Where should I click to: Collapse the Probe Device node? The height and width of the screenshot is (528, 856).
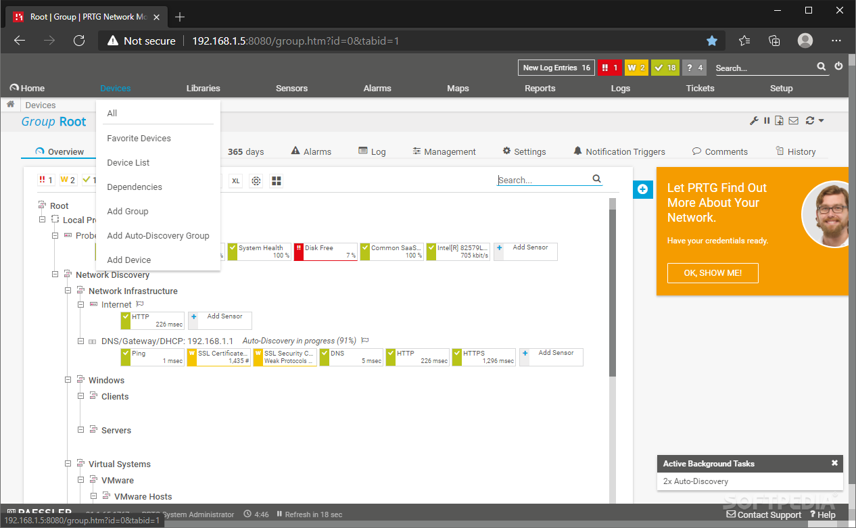[x=55, y=235]
